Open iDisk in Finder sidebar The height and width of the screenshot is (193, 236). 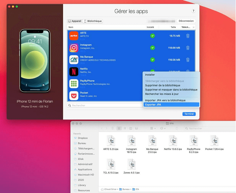[x=79, y=159]
